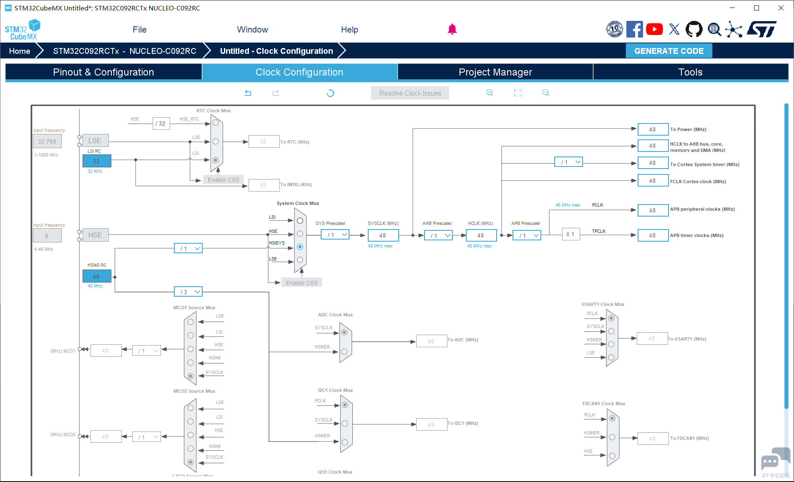Open the MCO1 /1 prescaler dropdown
This screenshot has height=482, width=794.
coord(146,351)
